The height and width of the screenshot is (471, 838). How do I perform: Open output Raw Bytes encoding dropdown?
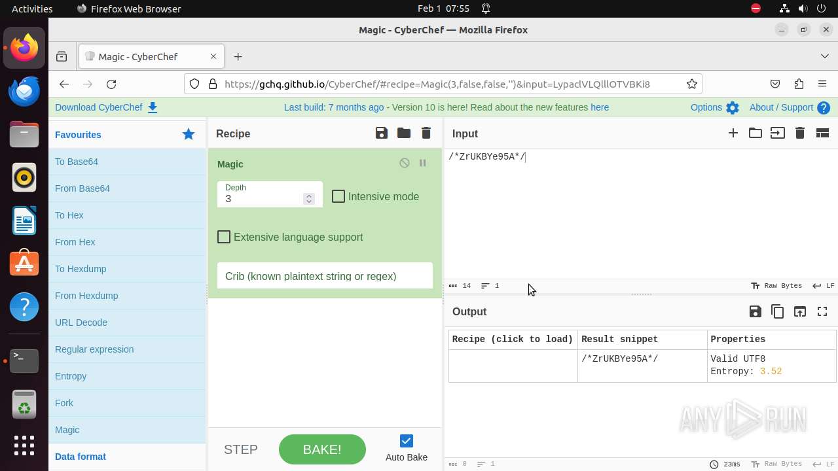click(776, 464)
